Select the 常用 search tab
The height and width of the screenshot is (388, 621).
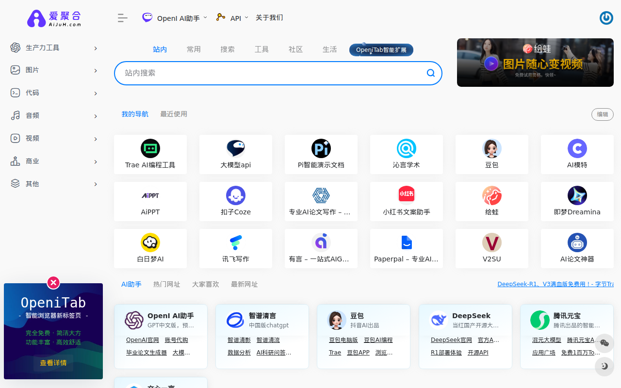194,49
